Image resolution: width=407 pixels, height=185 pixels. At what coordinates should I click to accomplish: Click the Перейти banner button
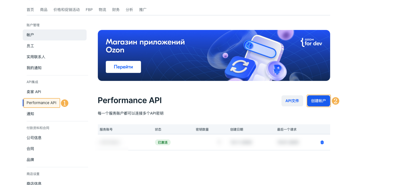pyautogui.click(x=123, y=67)
